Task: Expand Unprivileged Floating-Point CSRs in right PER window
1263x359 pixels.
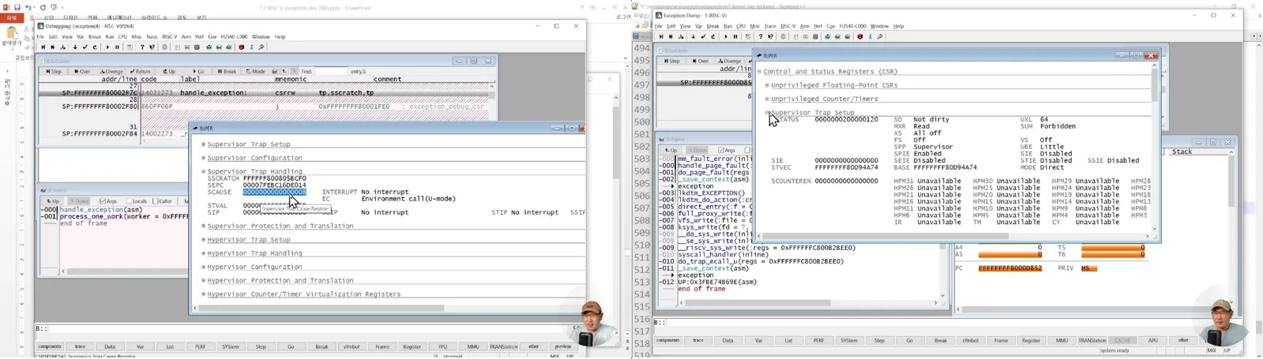Action: [767, 85]
